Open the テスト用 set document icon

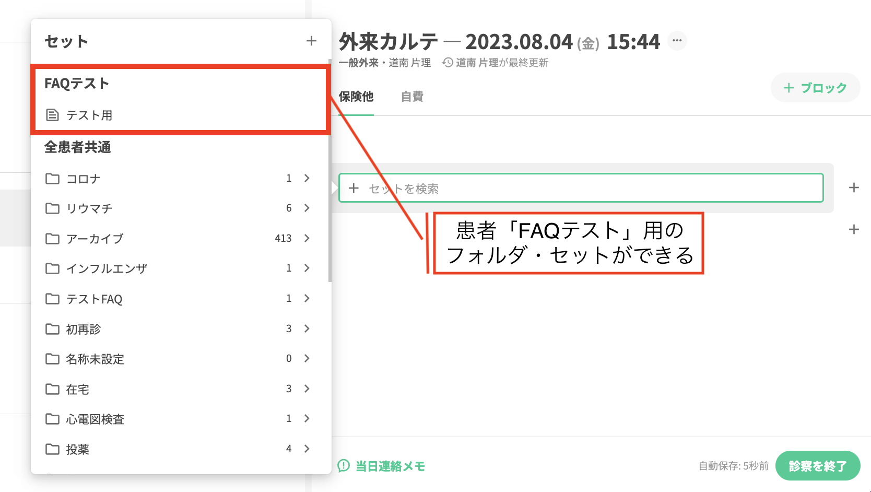click(x=52, y=115)
